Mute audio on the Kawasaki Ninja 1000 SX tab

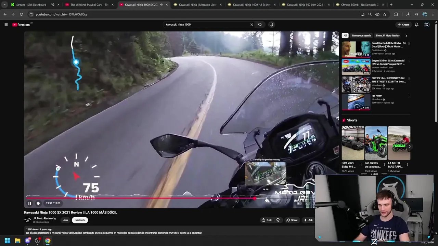coord(161,5)
